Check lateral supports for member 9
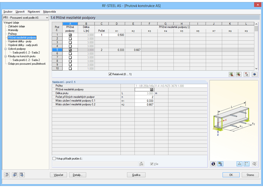This screenshot has width=263, height=188. 70,65
